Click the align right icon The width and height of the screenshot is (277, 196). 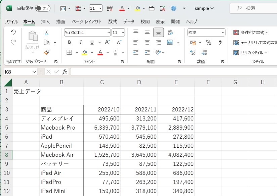[x=158, y=42]
